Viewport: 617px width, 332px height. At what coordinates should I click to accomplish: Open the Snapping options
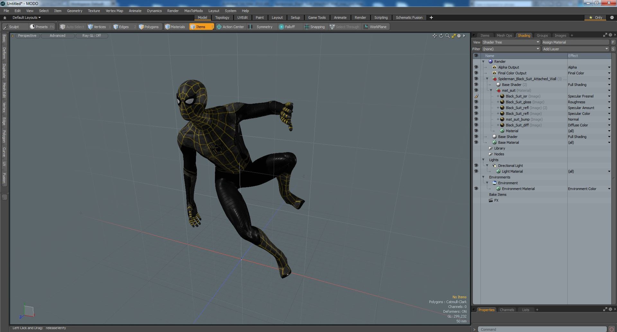pos(315,27)
